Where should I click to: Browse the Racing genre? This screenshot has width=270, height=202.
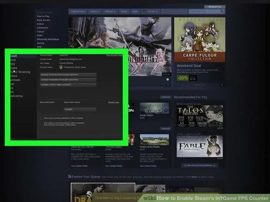pyautogui.click(x=41, y=43)
